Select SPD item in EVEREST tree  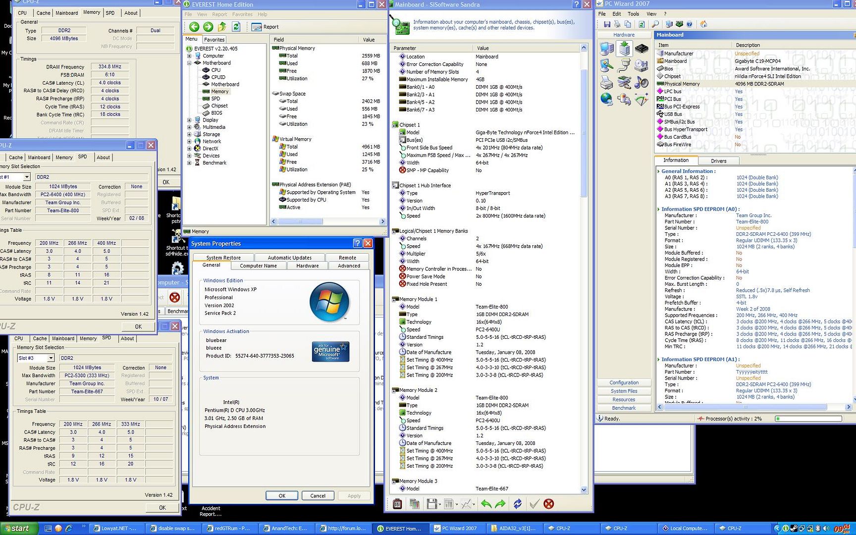(x=215, y=99)
